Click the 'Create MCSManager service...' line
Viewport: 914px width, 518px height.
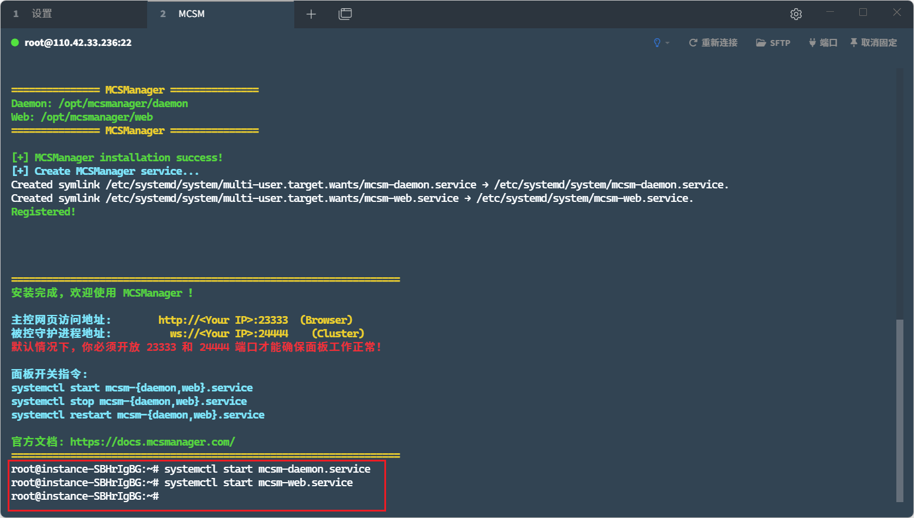click(x=105, y=171)
